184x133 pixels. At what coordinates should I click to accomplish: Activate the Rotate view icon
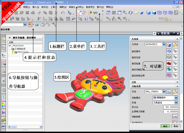click(x=131, y=13)
